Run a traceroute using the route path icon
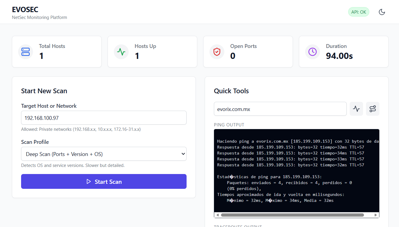 point(373,109)
